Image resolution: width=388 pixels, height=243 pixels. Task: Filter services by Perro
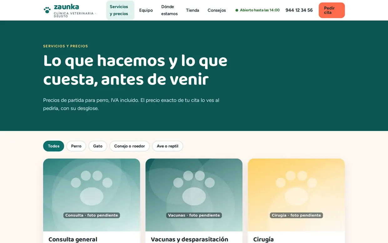pyautogui.click(x=76, y=146)
